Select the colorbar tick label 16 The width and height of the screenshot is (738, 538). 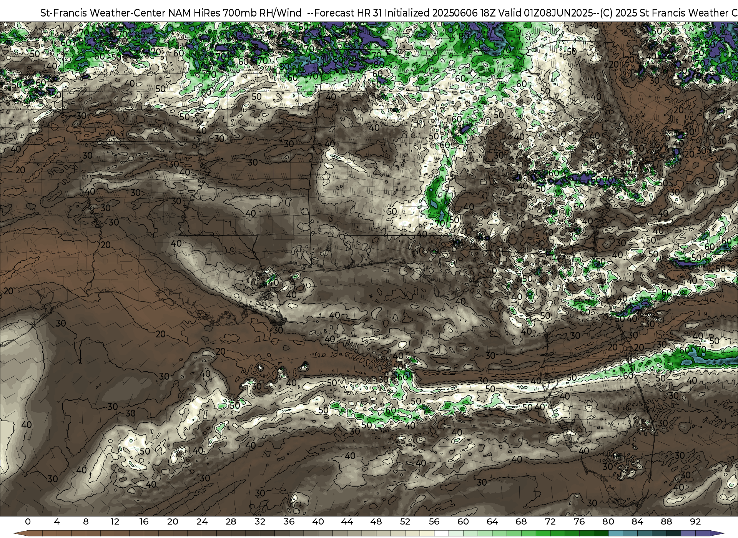[x=144, y=521]
